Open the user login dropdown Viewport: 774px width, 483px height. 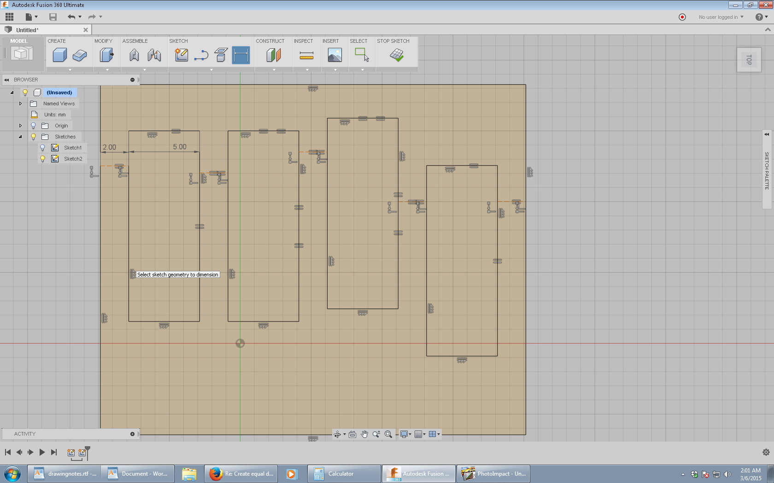point(721,17)
